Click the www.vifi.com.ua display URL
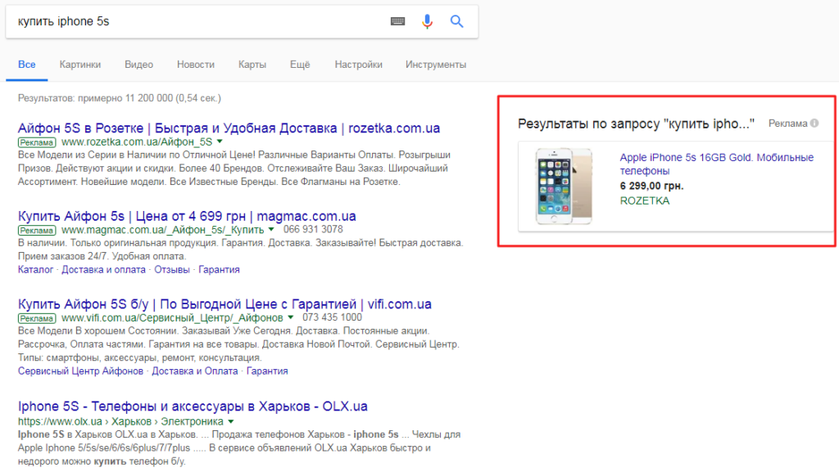839x472 pixels. click(172, 317)
